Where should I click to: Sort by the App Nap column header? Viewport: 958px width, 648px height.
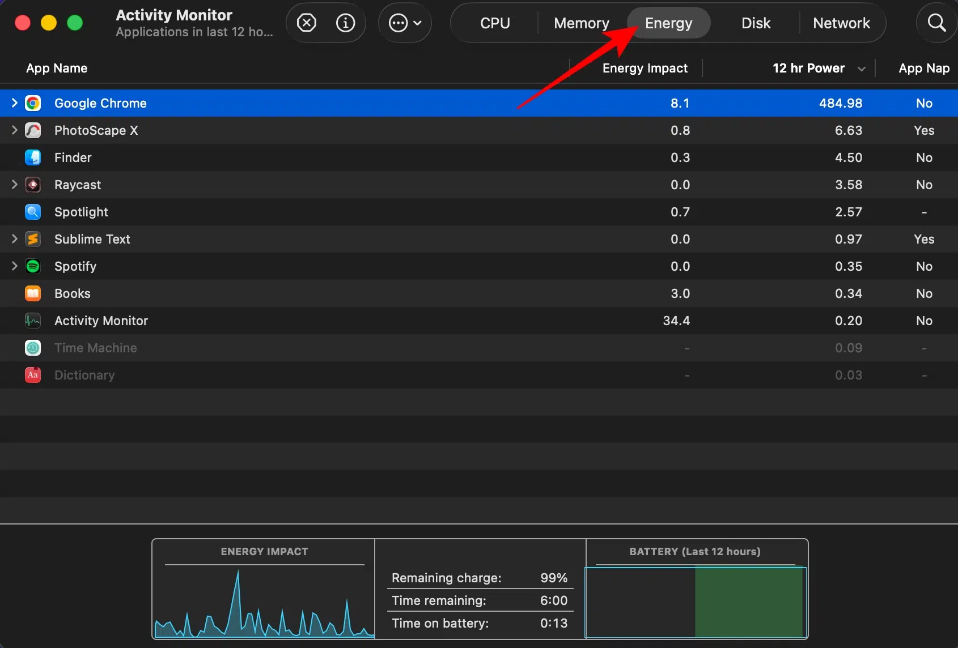click(x=924, y=69)
